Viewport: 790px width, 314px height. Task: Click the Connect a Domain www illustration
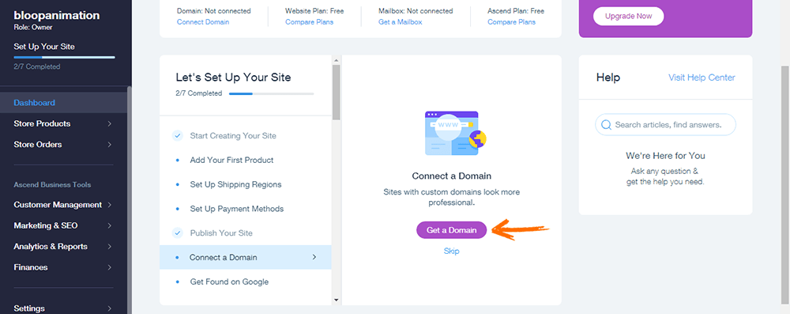(455, 134)
